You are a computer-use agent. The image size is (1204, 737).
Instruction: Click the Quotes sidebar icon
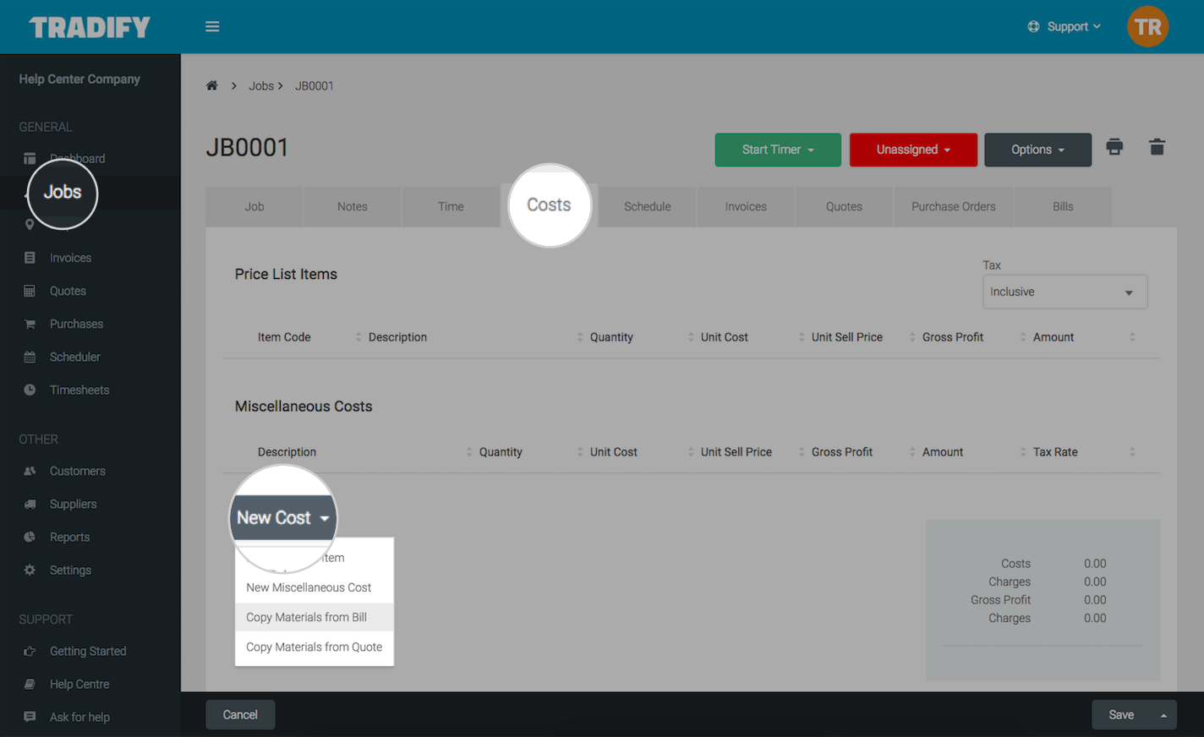[x=30, y=291]
